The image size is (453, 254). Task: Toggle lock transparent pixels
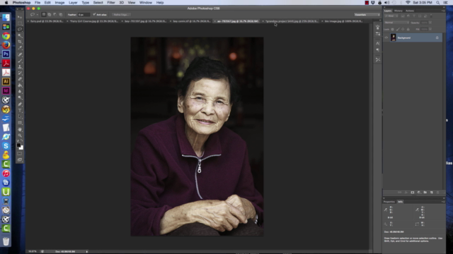[392, 30]
